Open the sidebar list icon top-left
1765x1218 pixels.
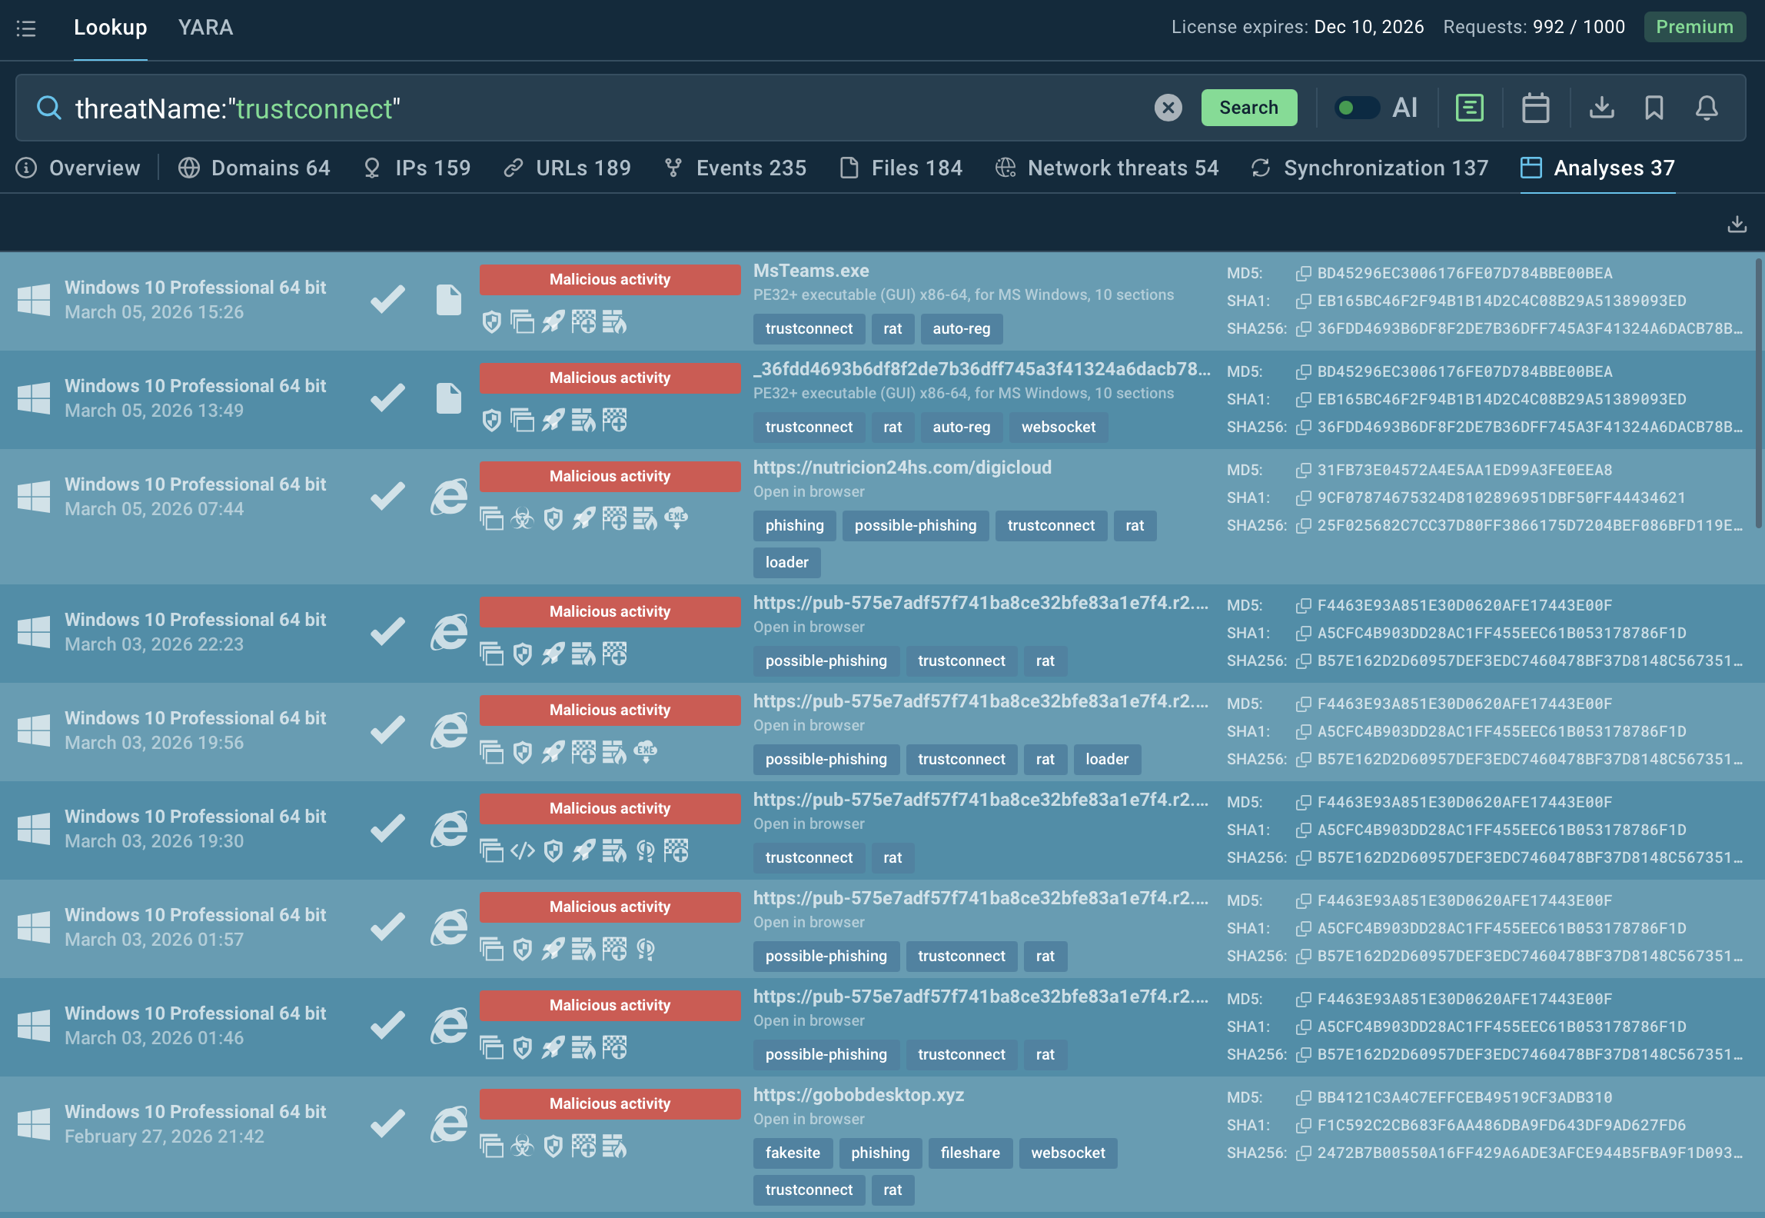(27, 28)
